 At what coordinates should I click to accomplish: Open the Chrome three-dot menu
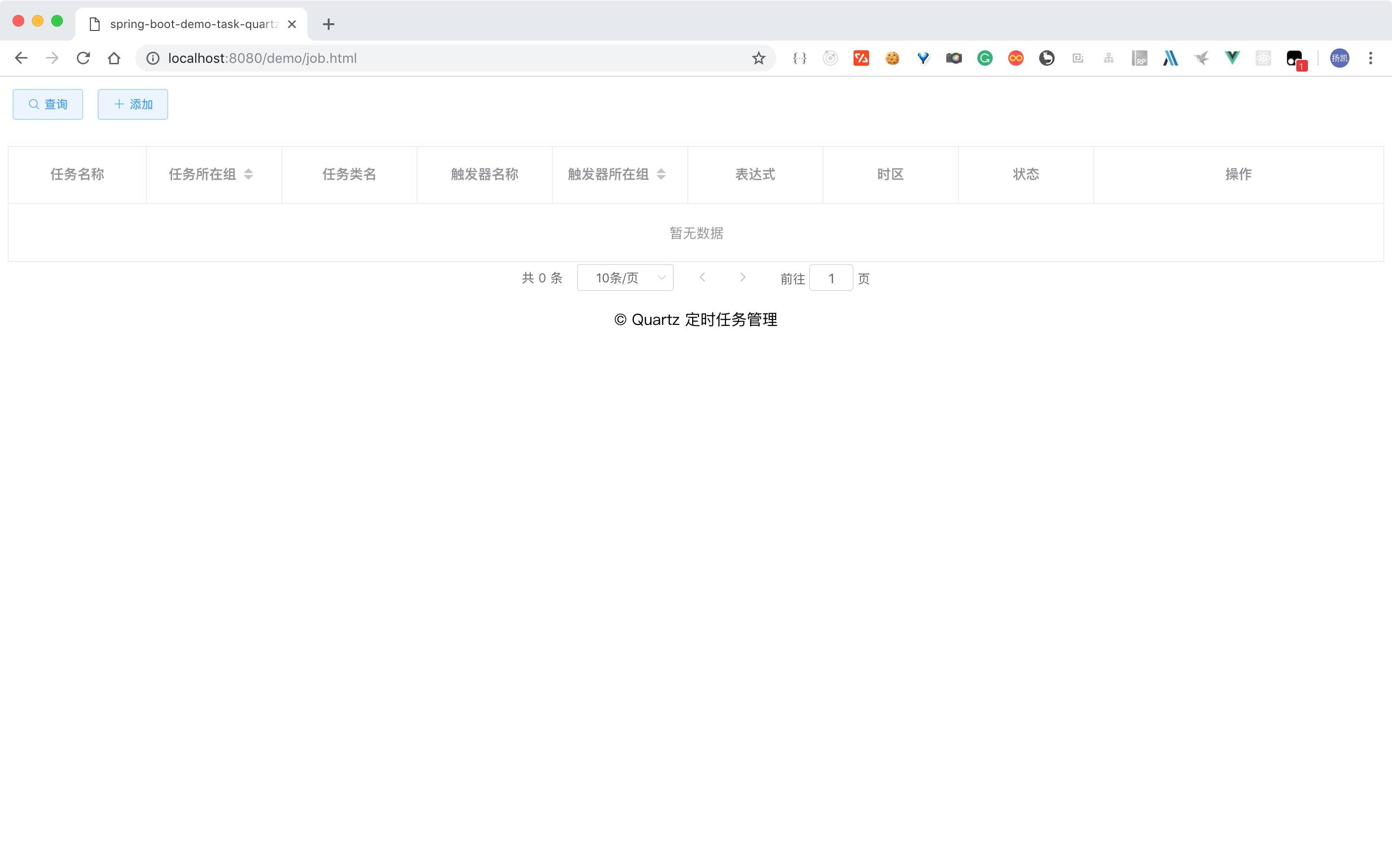point(1370,58)
